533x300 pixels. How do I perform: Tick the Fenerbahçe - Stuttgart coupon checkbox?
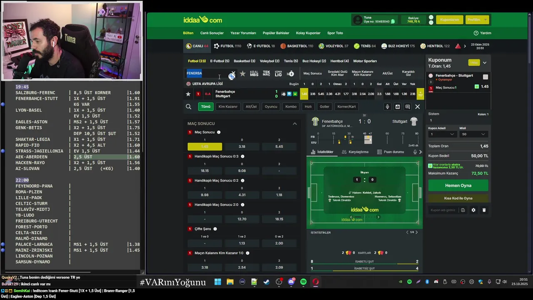point(485,77)
